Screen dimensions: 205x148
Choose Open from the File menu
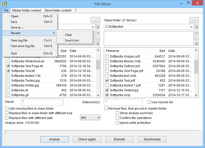(30, 16)
